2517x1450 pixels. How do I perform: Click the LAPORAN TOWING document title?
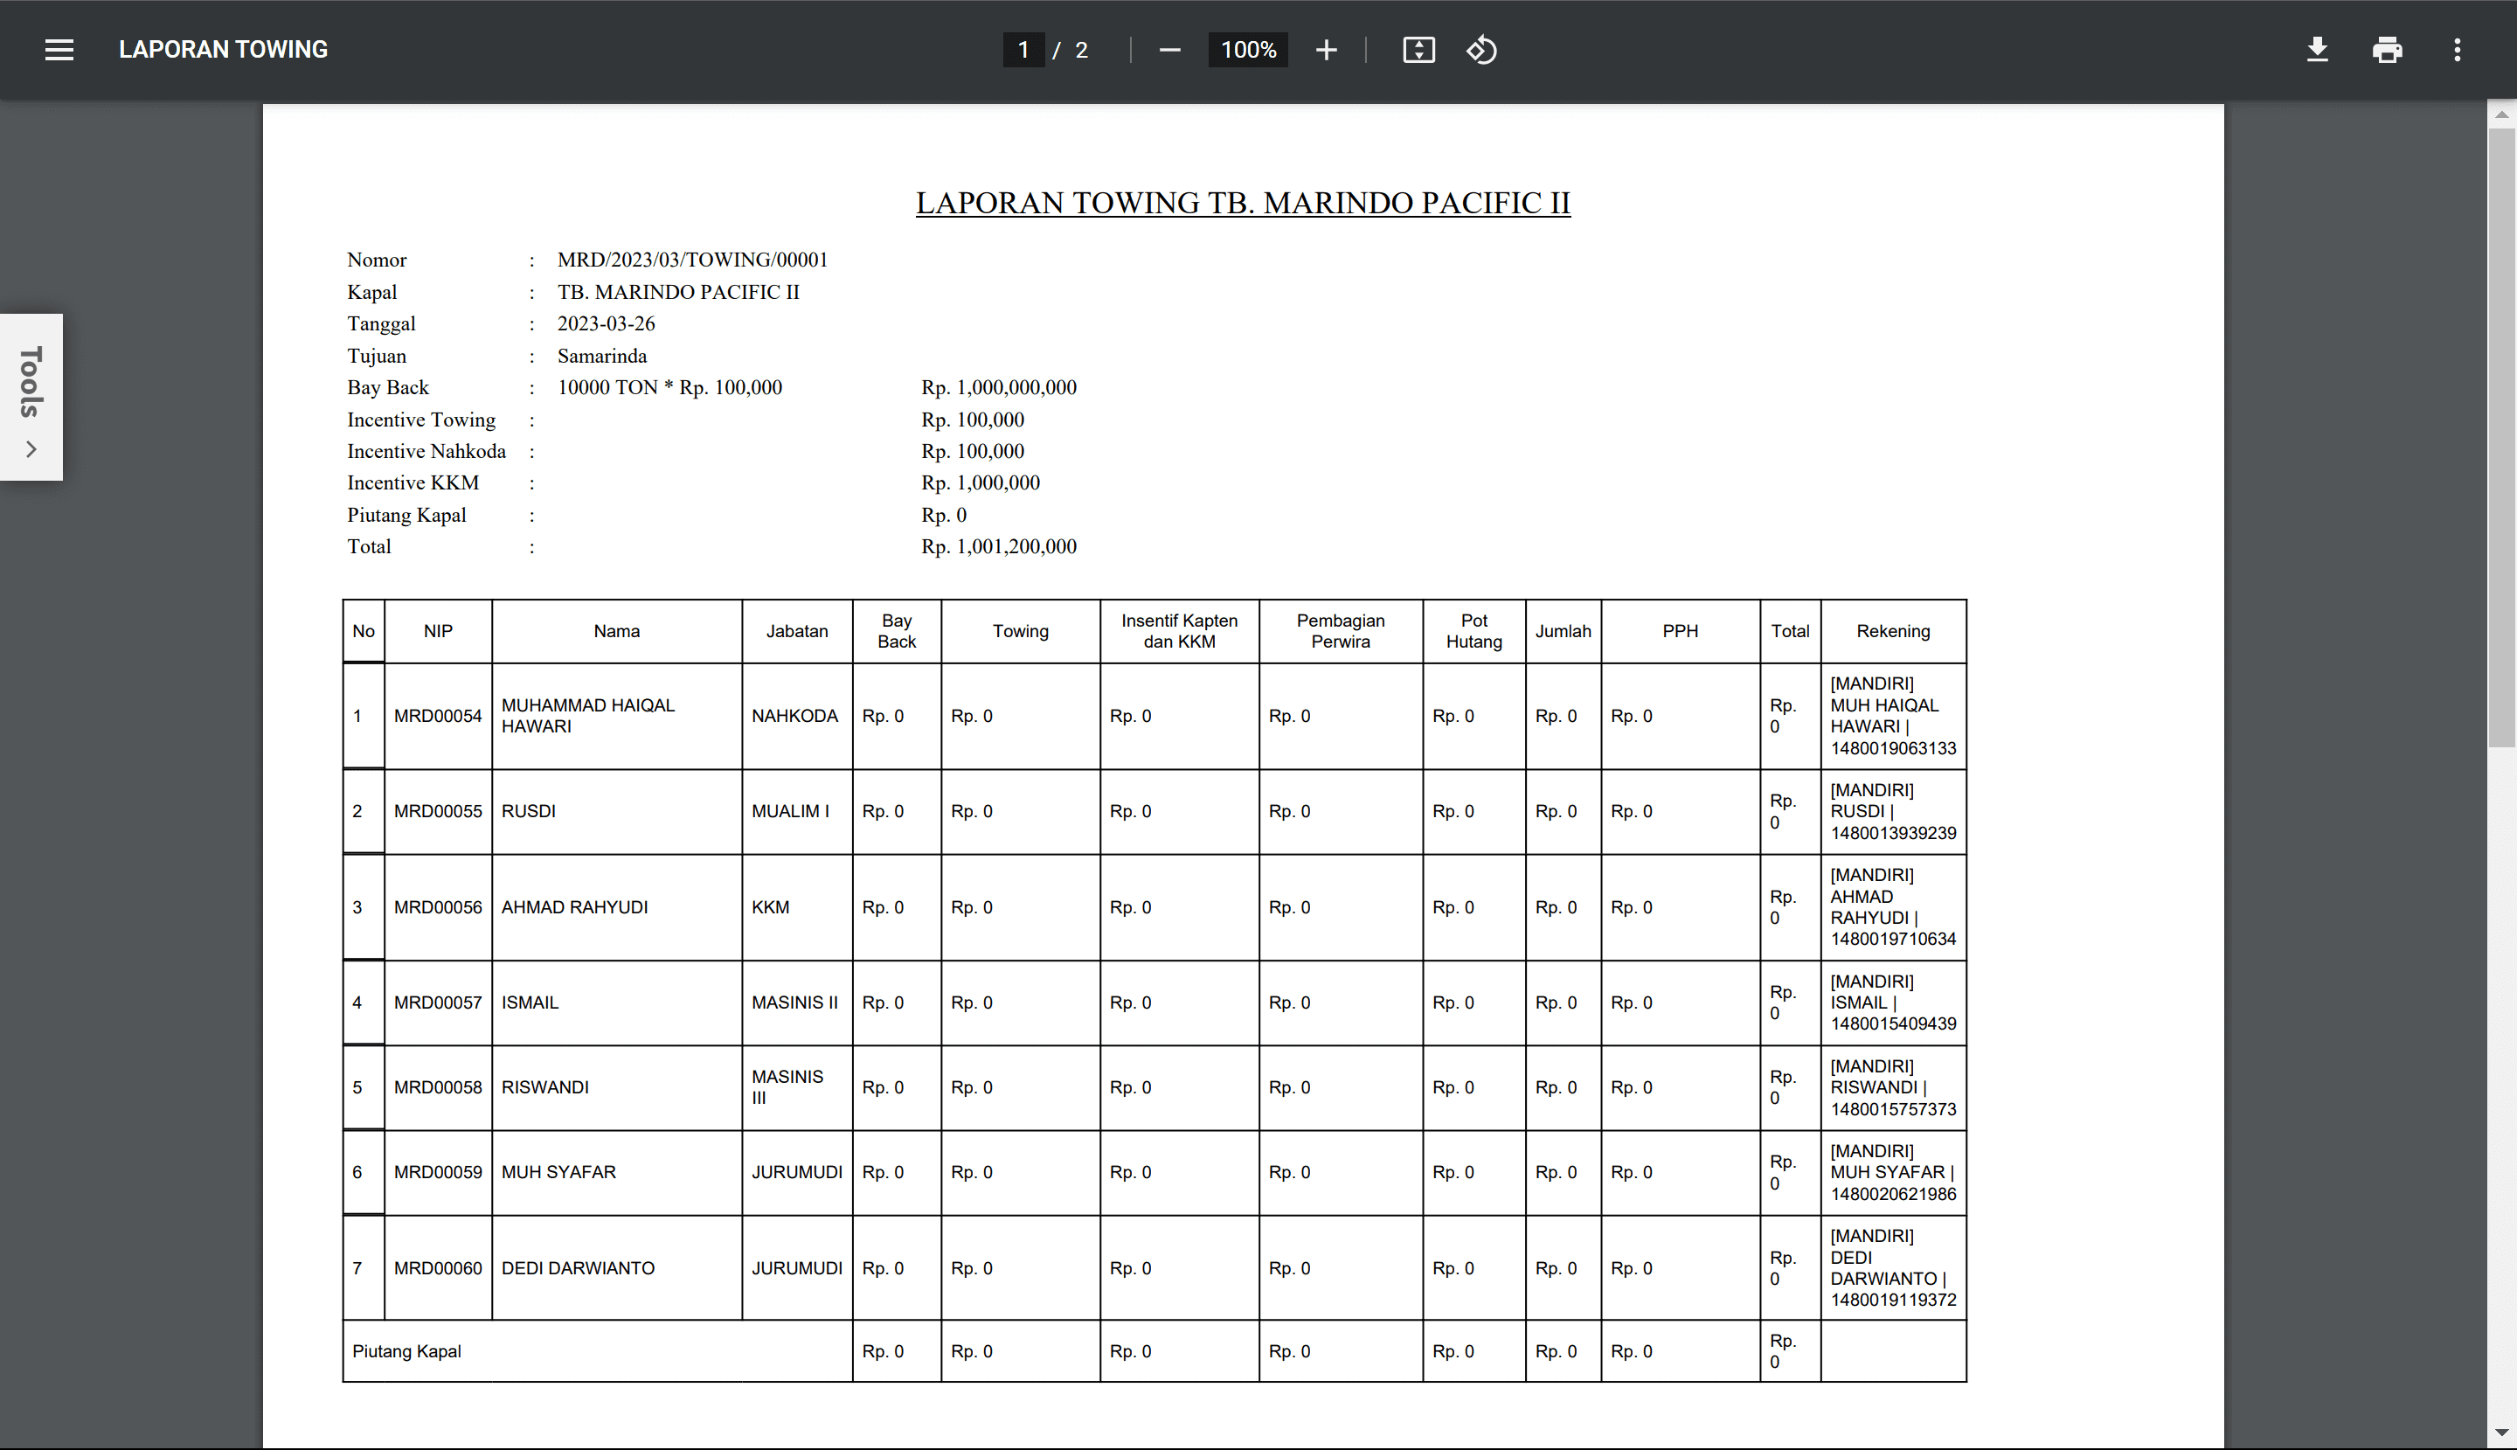coord(223,50)
